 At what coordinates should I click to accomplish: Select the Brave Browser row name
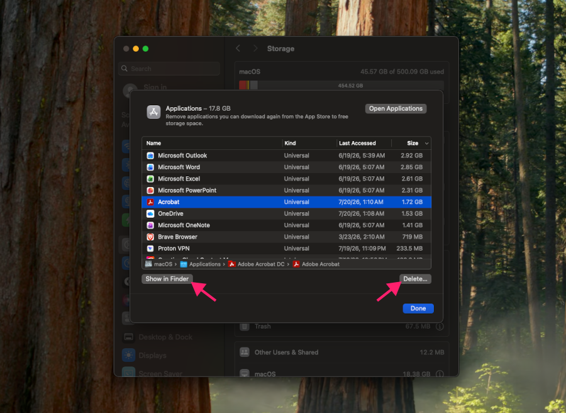[x=177, y=237]
